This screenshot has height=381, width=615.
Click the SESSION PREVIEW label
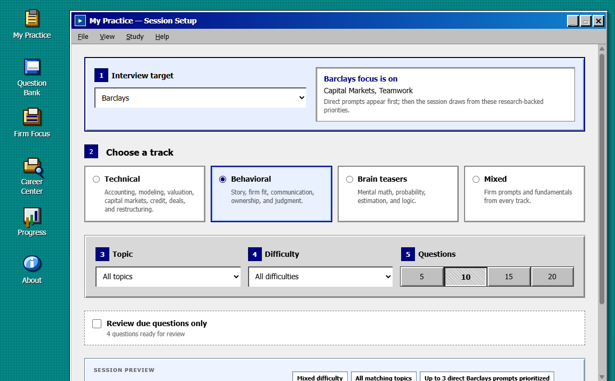124,370
